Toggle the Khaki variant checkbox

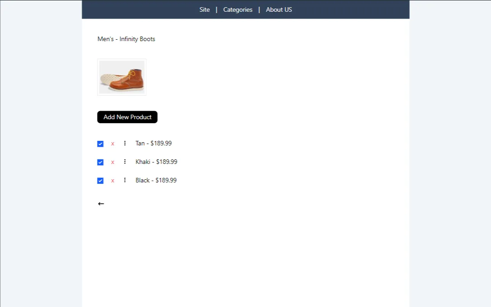pyautogui.click(x=100, y=162)
